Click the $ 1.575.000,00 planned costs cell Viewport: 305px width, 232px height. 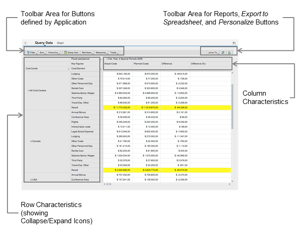(146, 156)
